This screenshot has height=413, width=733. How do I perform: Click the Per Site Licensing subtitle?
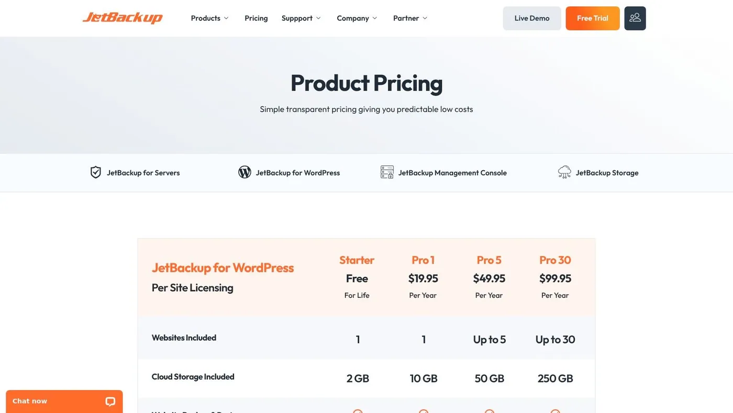[x=193, y=288]
